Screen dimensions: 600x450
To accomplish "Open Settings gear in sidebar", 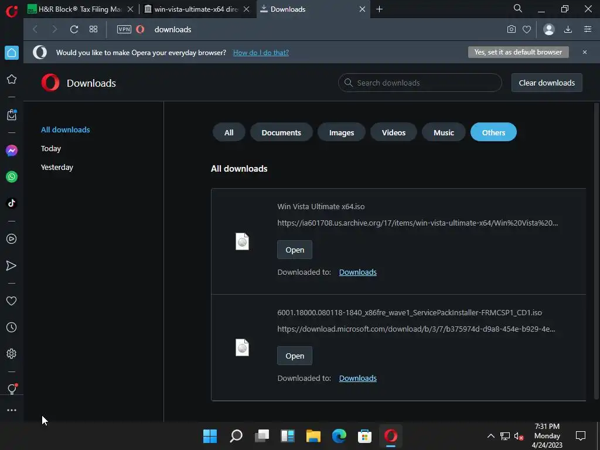I will [12, 353].
